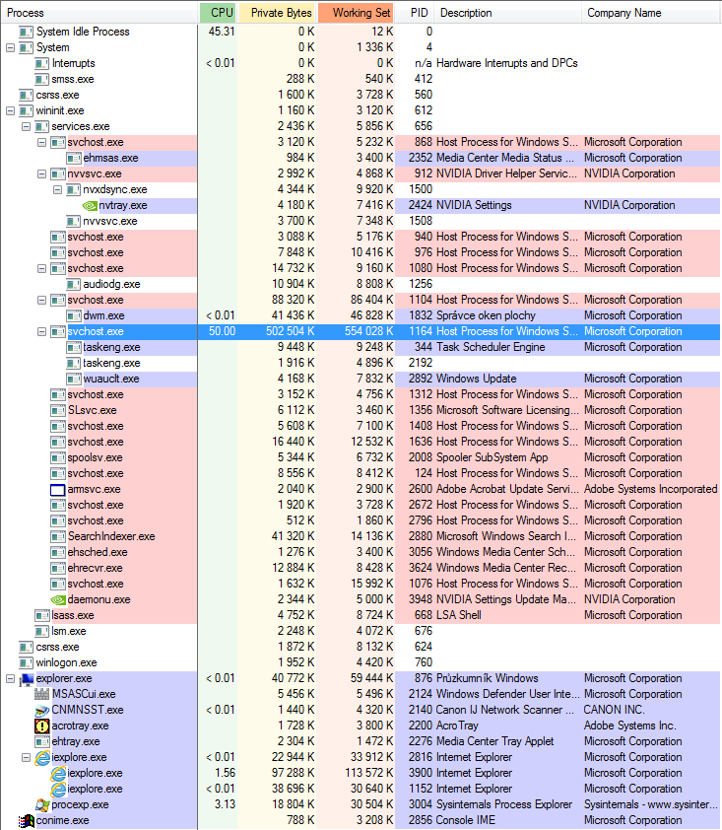
Task: Collapse the nvxdsync.exe node
Action: (58, 189)
